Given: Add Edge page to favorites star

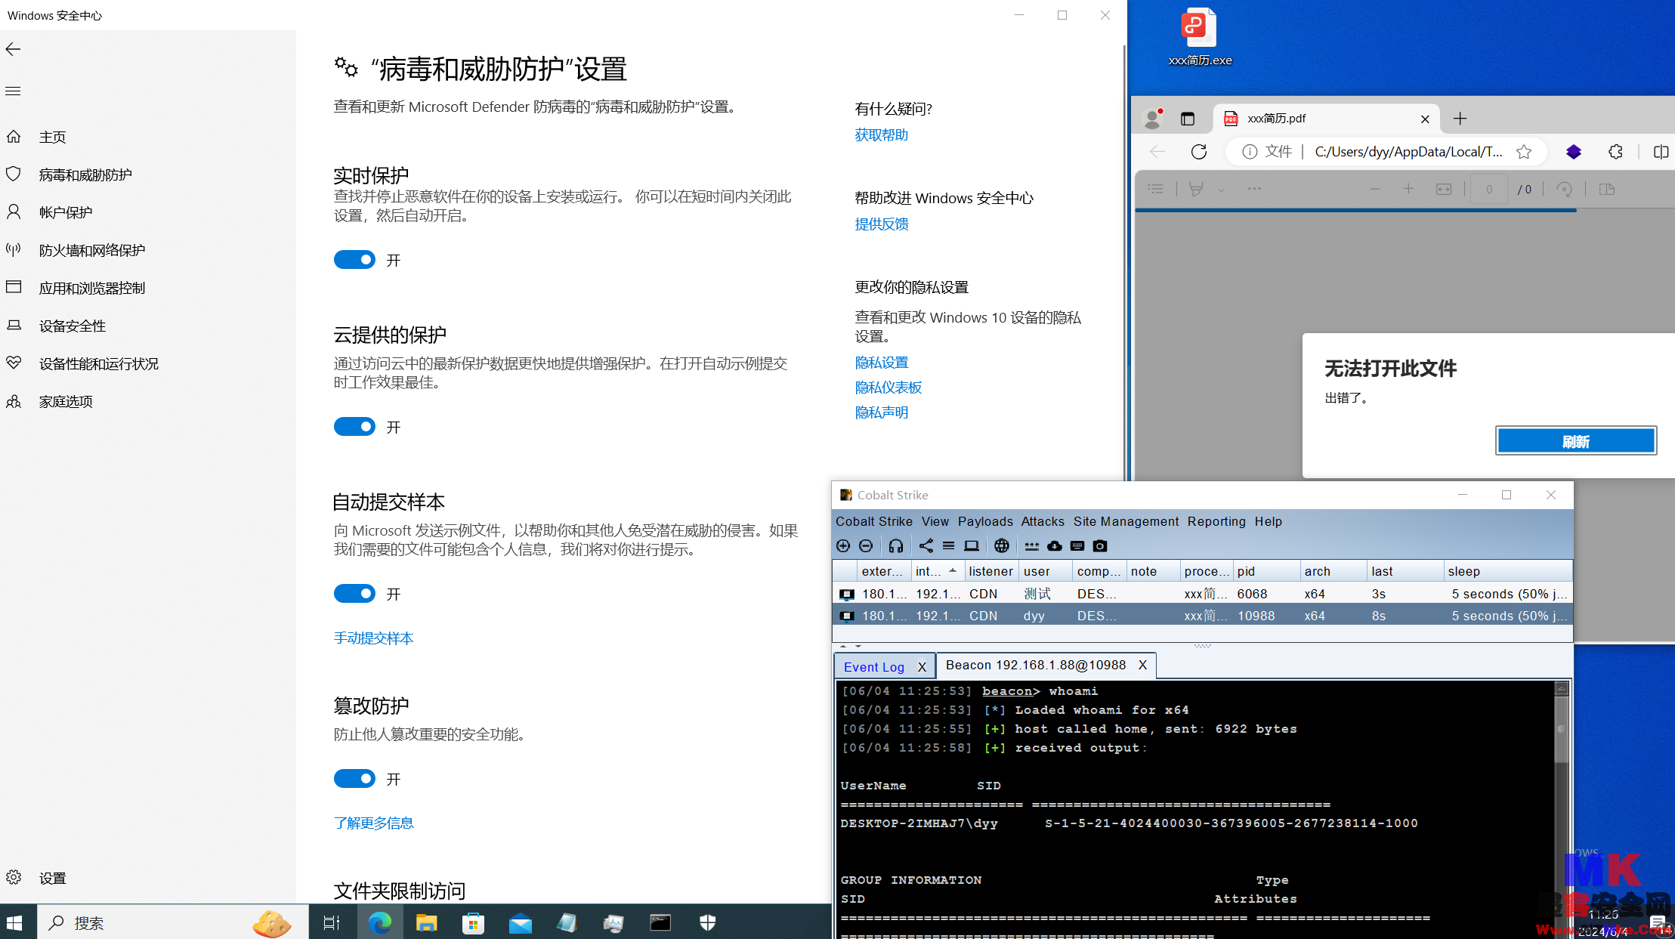Looking at the screenshot, I should coord(1524,152).
